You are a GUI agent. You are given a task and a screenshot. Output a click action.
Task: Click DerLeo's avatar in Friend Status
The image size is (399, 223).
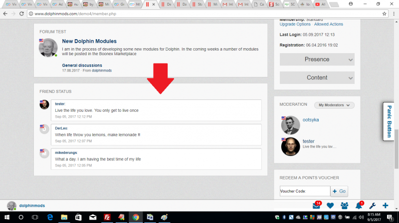click(44, 129)
